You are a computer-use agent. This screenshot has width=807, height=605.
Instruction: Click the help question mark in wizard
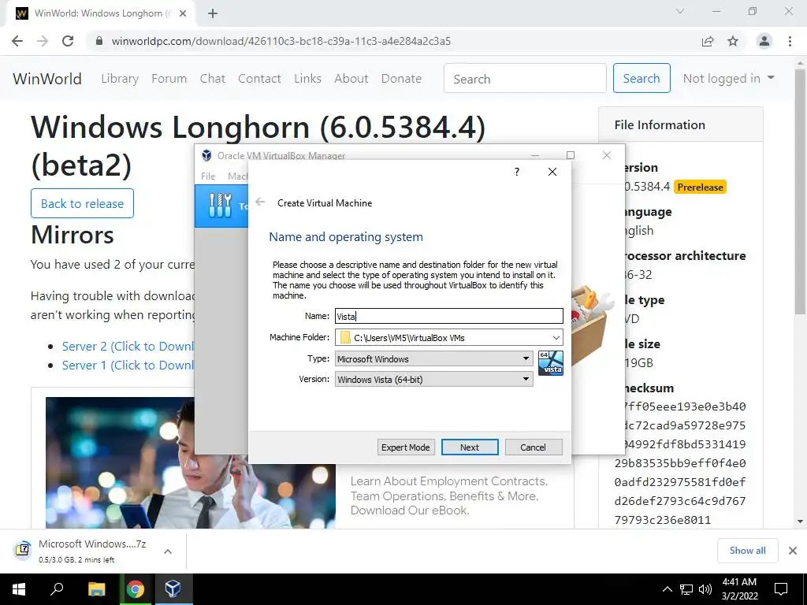tap(517, 172)
